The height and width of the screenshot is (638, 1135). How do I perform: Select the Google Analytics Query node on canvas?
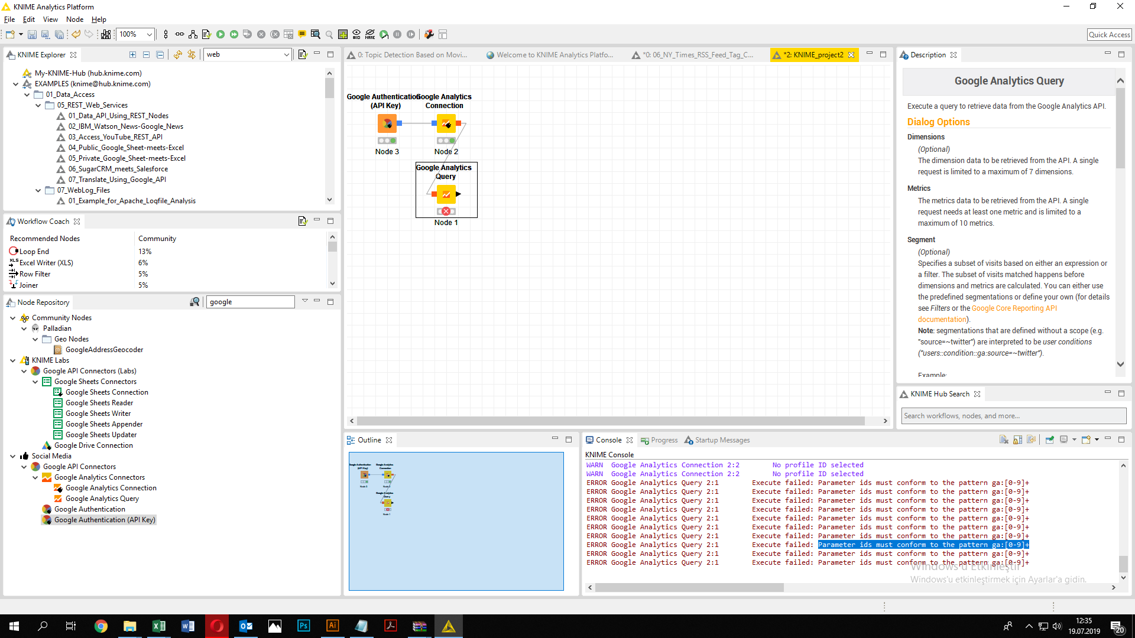coord(446,194)
